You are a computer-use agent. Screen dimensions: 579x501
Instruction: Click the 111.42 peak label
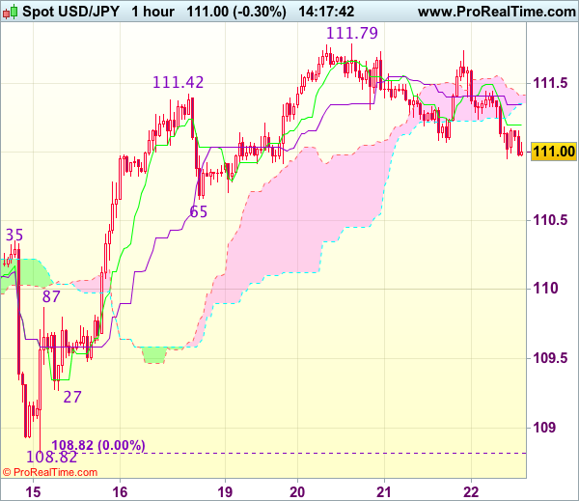pyautogui.click(x=178, y=82)
